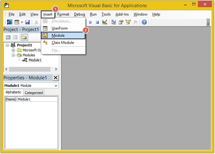The width and height of the screenshot is (215, 154).
Task: Close the Properties - Module1 pane
Action: (56, 77)
